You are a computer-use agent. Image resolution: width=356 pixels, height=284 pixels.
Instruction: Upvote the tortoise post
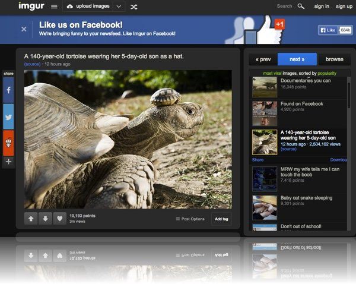point(31,219)
